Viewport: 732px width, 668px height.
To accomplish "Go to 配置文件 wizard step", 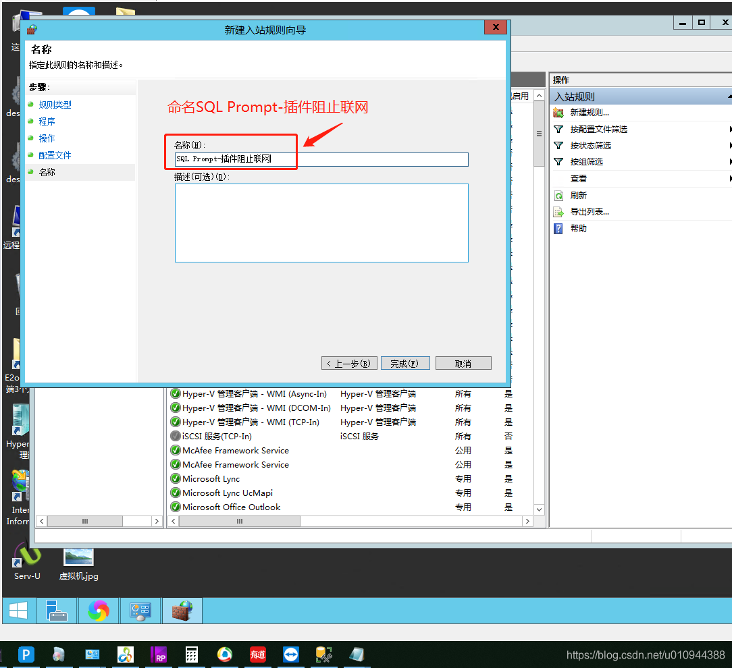I will point(55,155).
